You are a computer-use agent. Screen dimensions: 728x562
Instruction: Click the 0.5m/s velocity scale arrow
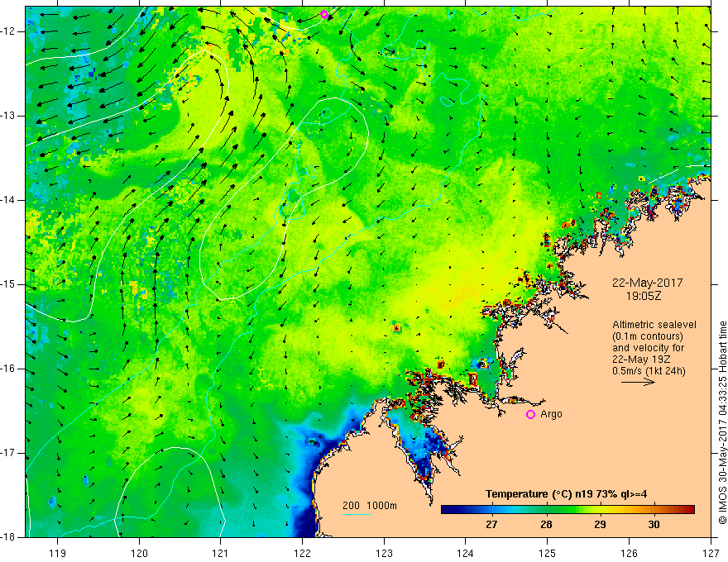pyautogui.click(x=638, y=382)
